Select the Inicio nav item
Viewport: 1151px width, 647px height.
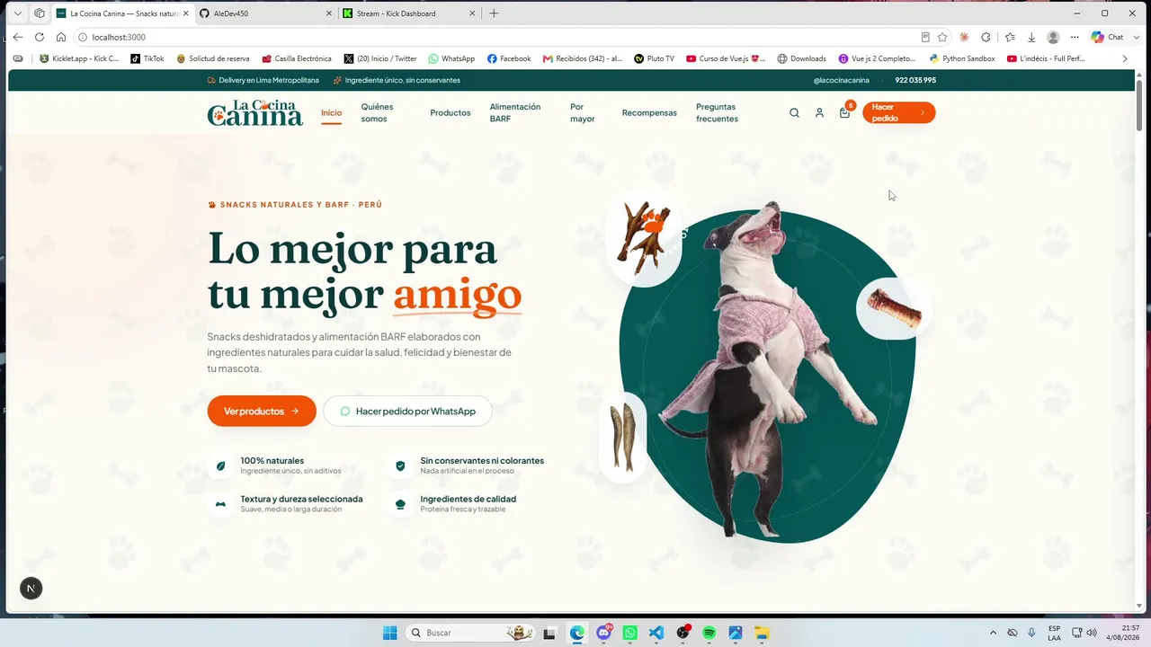pos(331,112)
